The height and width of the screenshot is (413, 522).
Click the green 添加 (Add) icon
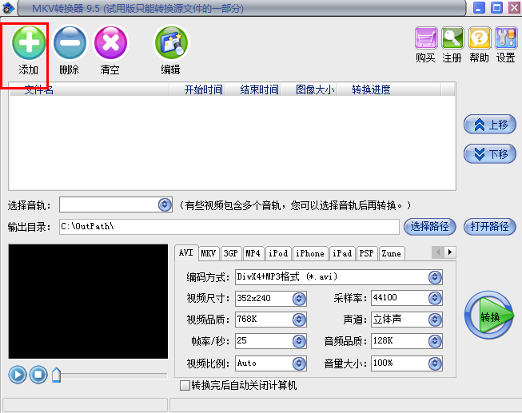[29, 43]
